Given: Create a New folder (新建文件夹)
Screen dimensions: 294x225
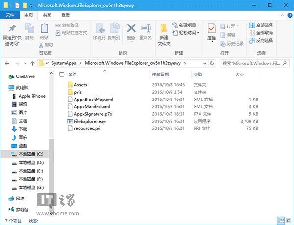Looking at the screenshot, I should [x=164, y=35].
